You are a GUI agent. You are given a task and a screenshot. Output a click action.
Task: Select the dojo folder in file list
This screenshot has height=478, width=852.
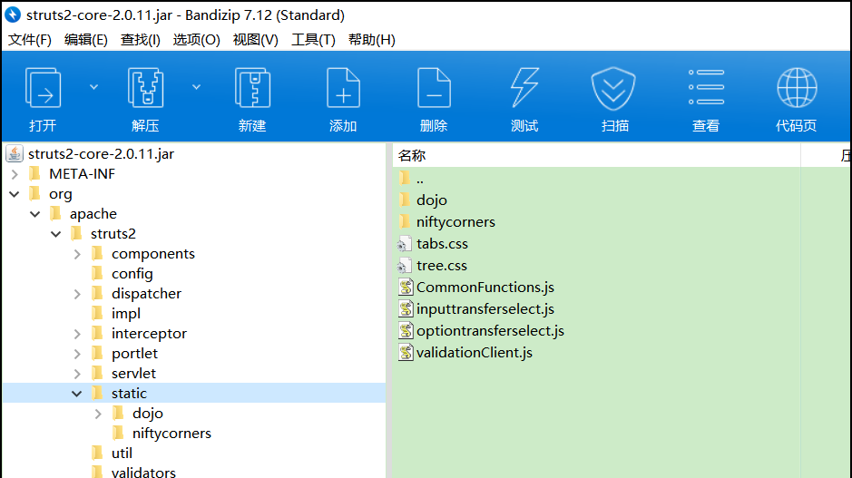tap(431, 200)
